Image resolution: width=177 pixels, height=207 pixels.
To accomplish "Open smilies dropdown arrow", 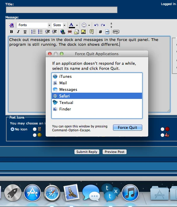I will [x=89, y=25].
